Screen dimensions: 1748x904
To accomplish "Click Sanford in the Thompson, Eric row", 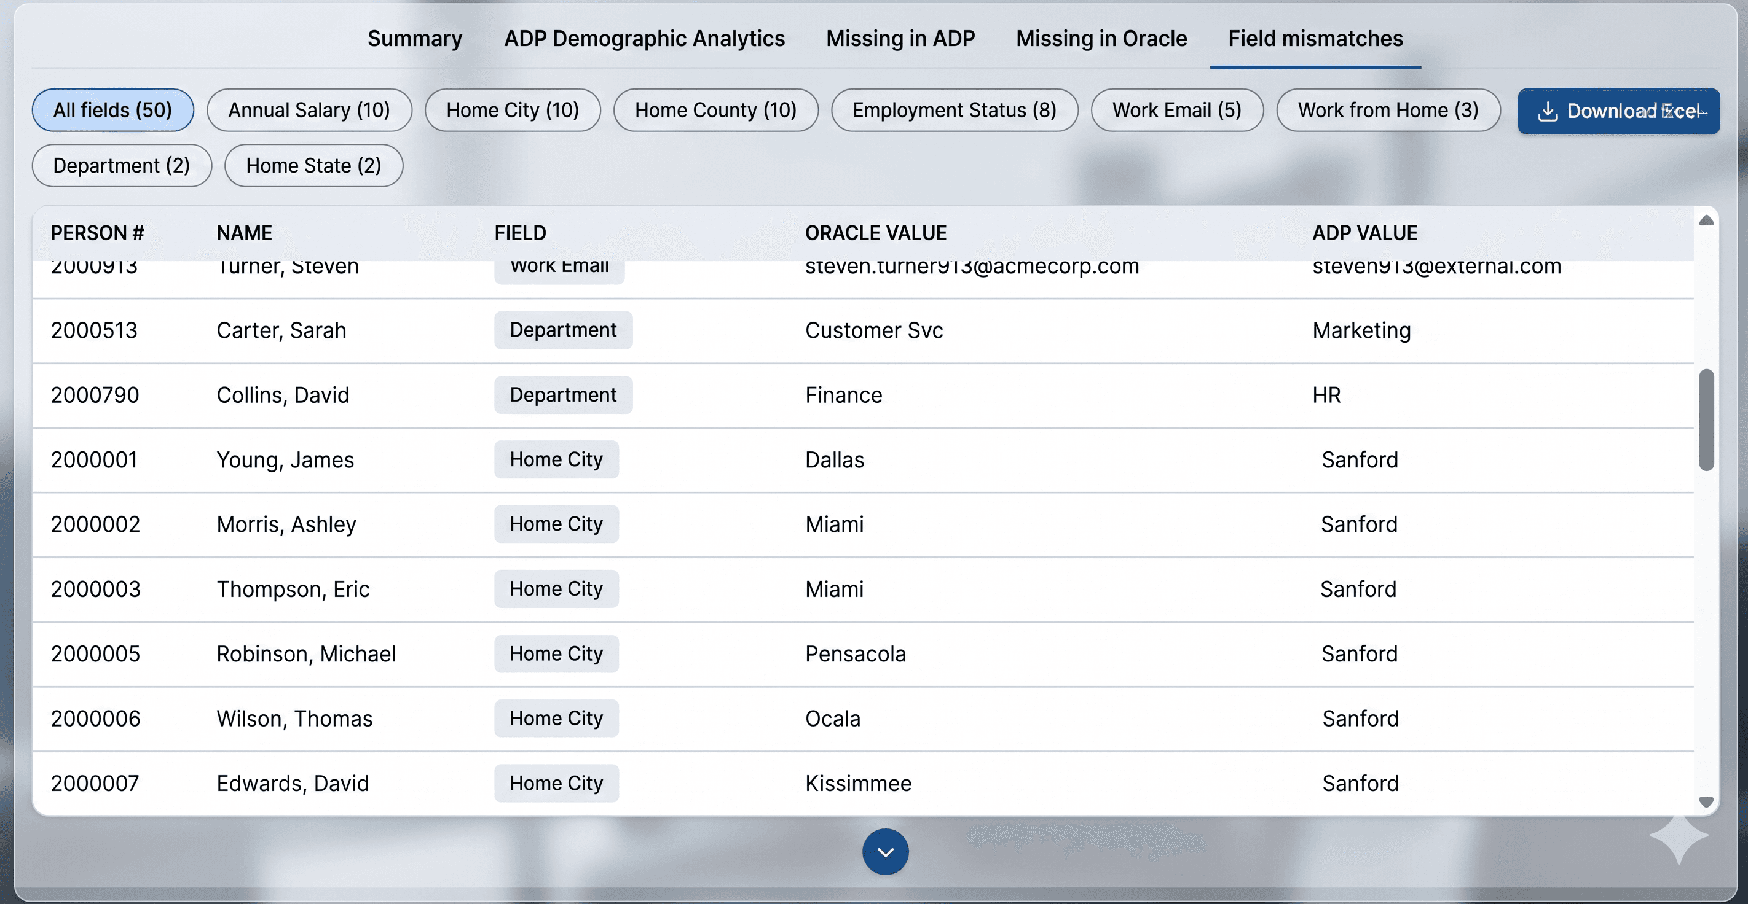I will coord(1358,590).
